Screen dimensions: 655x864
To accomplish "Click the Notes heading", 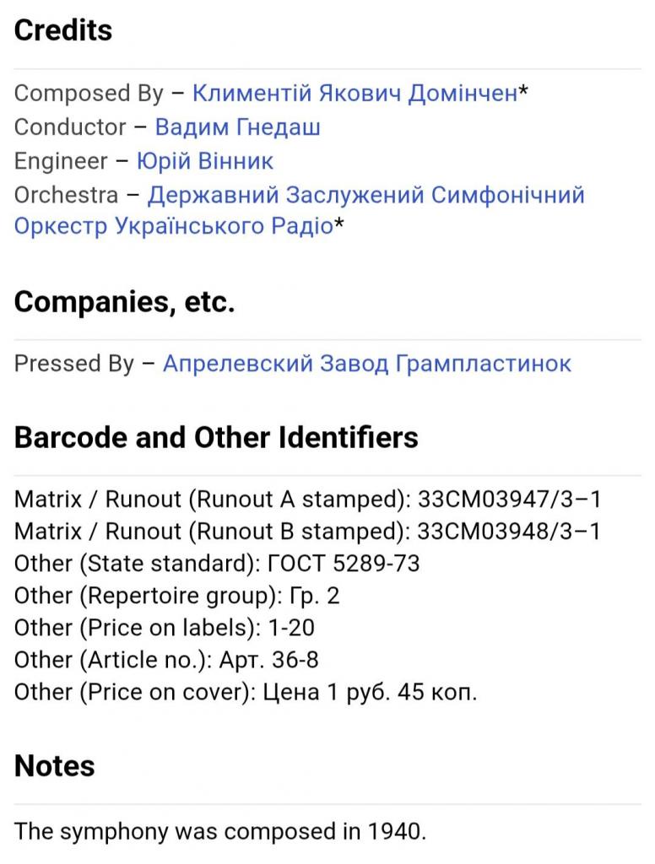I will (55, 765).
